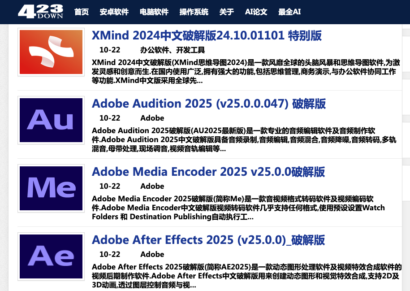Click Adobe category under Media Encoder post
410x291 pixels.
pos(152,186)
